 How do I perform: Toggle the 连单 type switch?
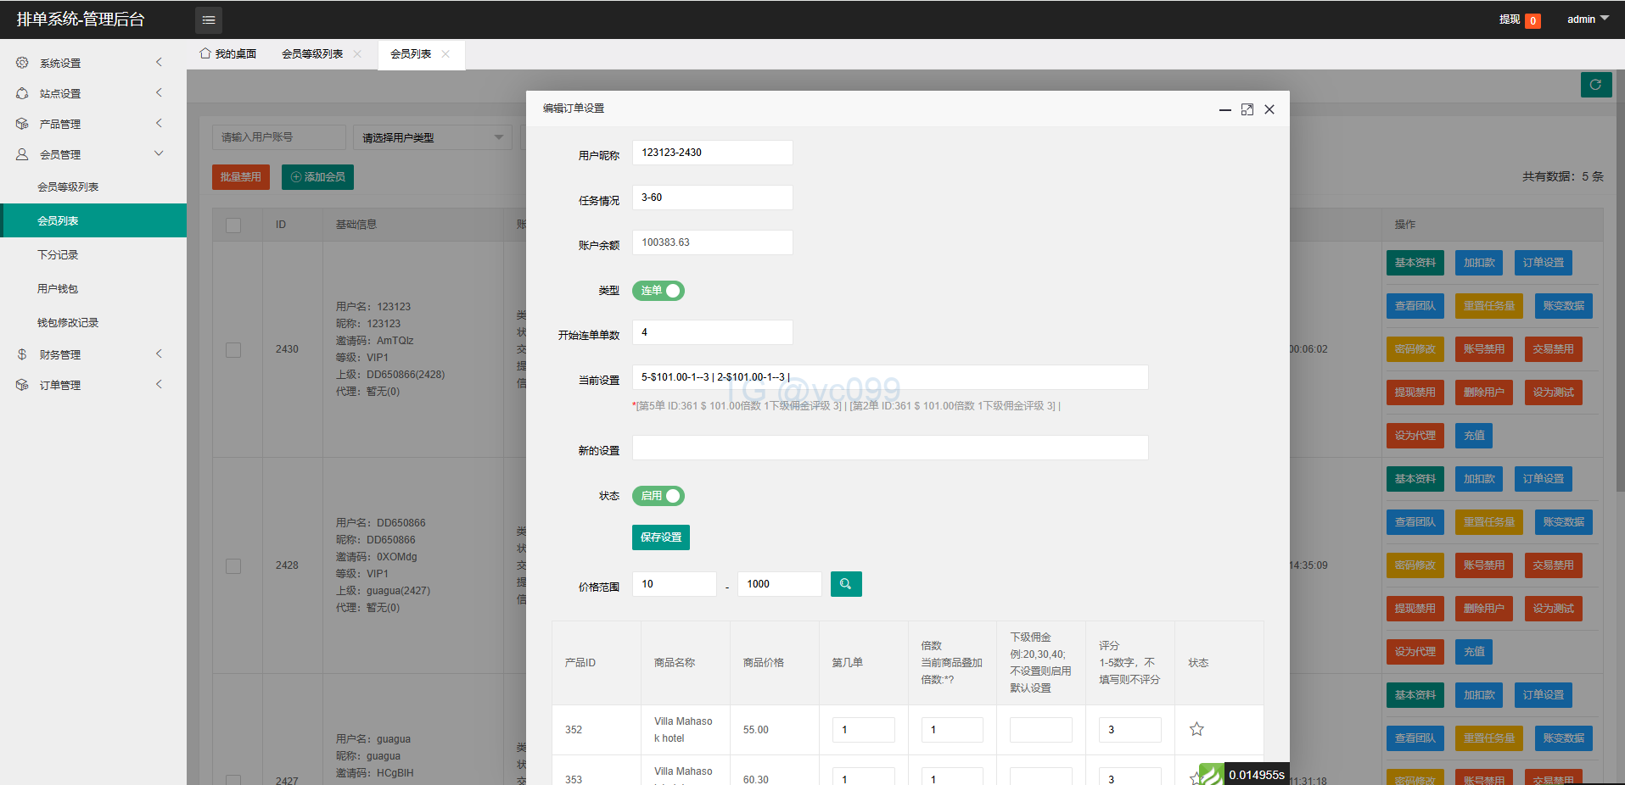pyautogui.click(x=658, y=291)
